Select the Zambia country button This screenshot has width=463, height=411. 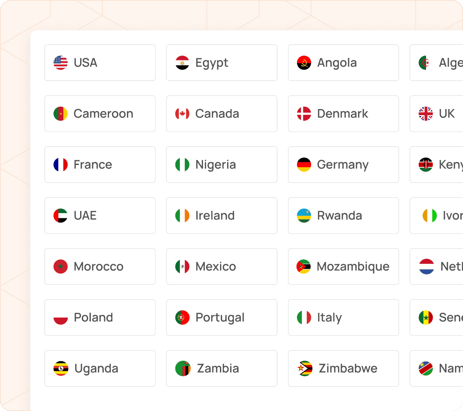[x=221, y=369]
